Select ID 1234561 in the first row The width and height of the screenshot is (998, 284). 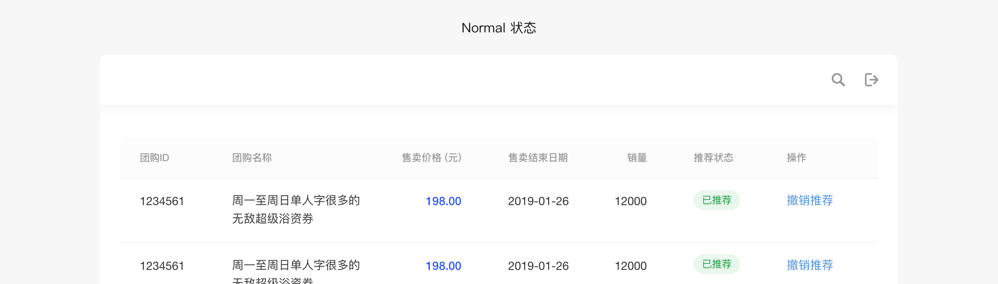[x=162, y=201]
